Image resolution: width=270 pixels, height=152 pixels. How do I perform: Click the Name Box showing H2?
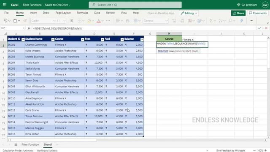coord(12,28)
